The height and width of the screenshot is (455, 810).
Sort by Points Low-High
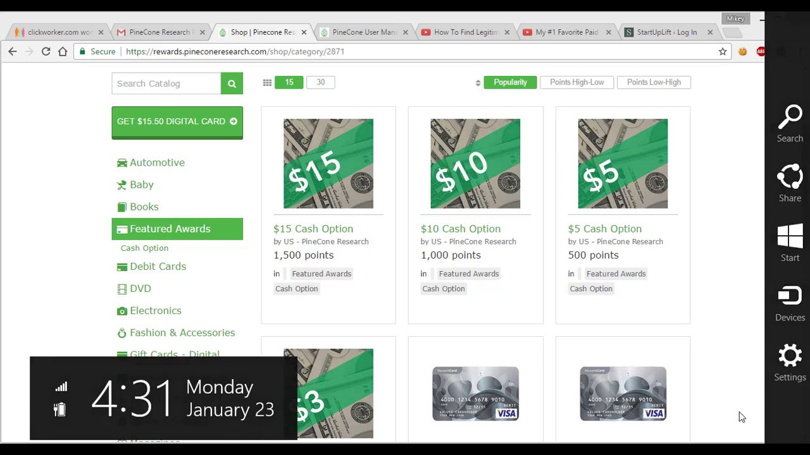tap(654, 82)
